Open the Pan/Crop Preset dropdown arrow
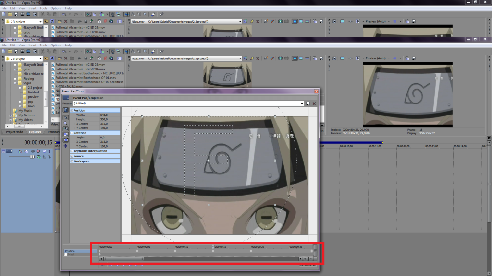 [x=302, y=103]
